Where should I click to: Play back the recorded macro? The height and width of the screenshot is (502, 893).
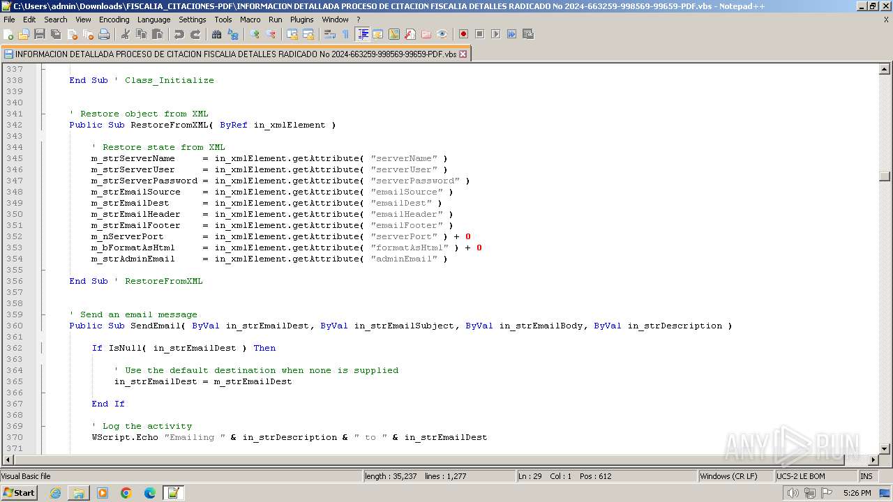coord(495,34)
